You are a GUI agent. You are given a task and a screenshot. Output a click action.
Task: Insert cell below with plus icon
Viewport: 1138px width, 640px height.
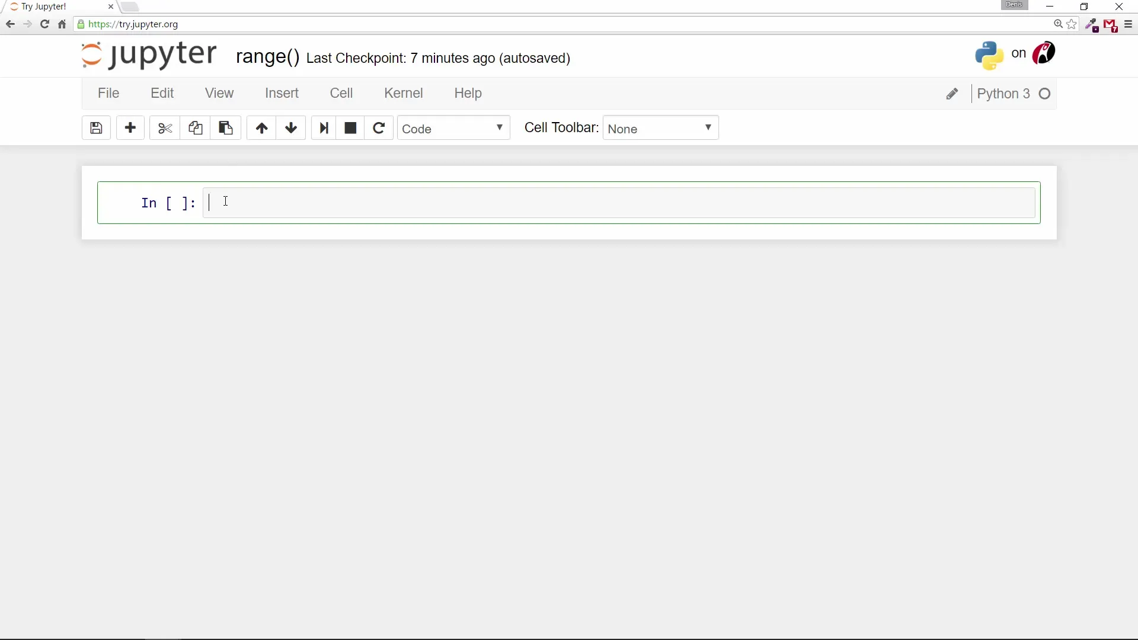coord(130,128)
